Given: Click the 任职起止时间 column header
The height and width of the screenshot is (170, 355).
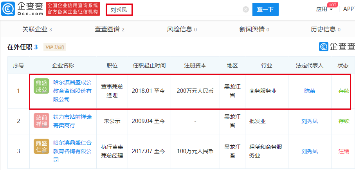Looking at the screenshot, I should click(149, 65).
